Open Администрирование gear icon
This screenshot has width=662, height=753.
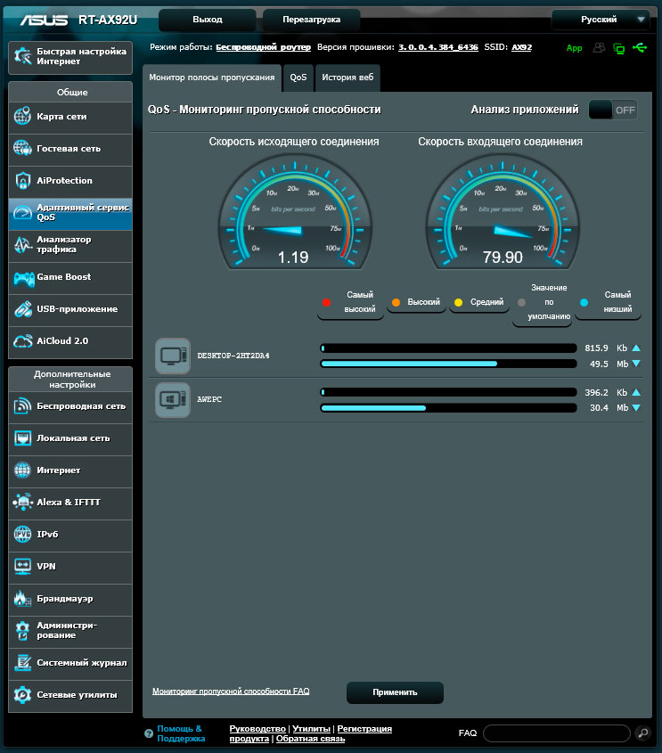(22, 631)
